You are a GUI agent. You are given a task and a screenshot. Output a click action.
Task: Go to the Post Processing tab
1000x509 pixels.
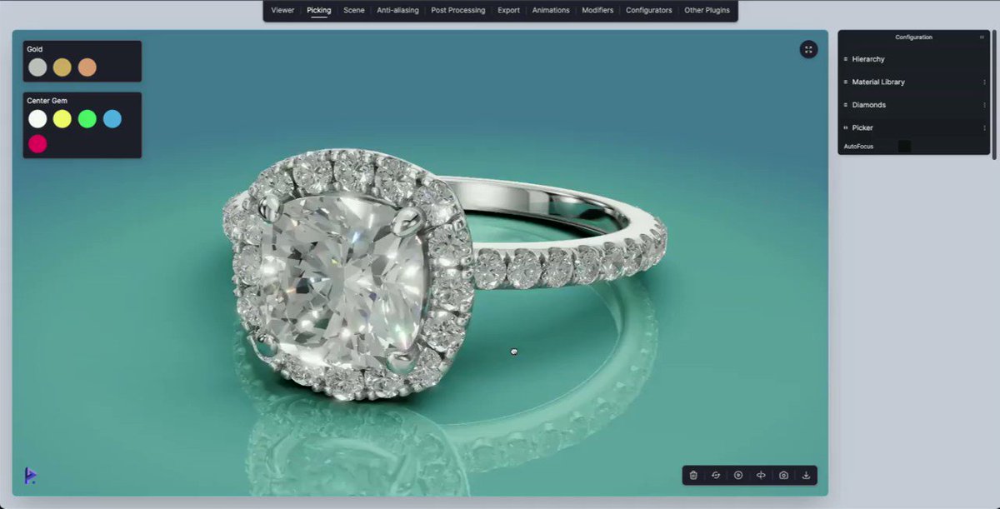tap(458, 11)
